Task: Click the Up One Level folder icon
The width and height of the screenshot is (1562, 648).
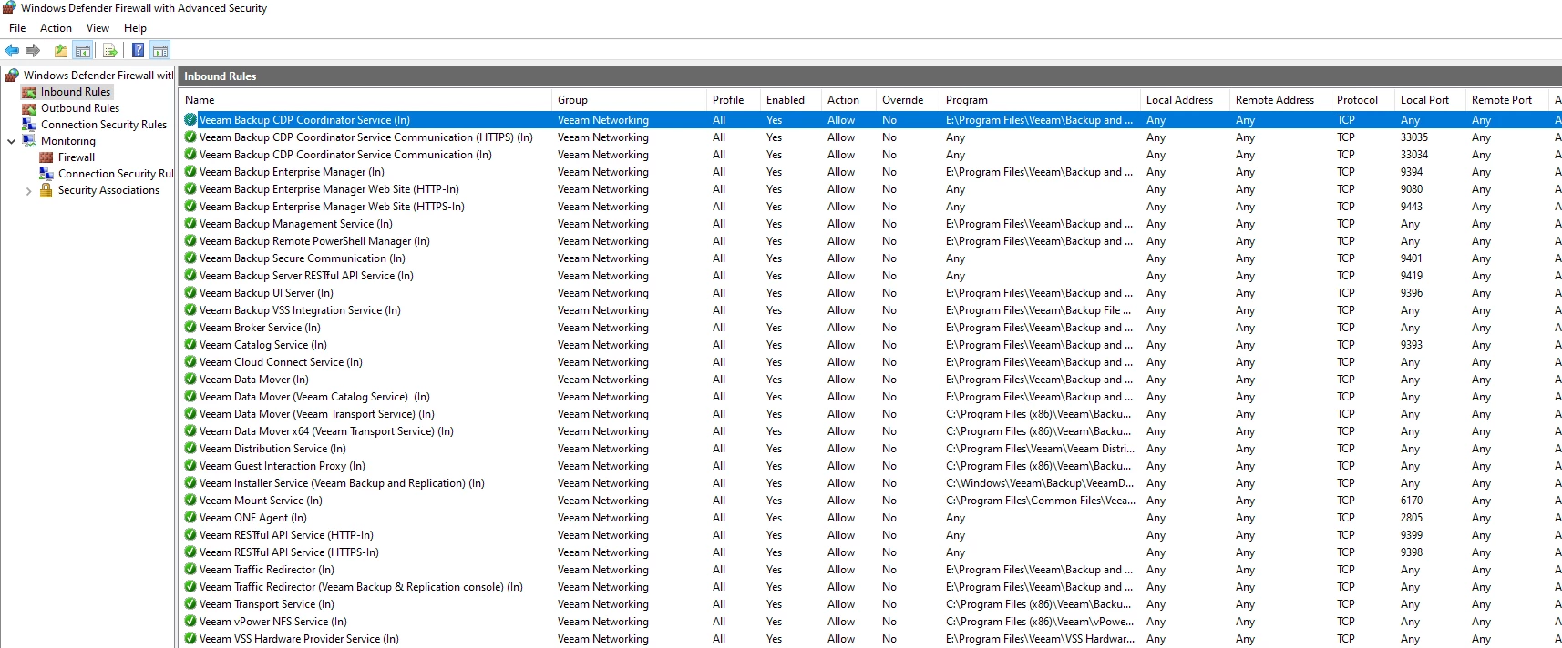Action: 61,51
